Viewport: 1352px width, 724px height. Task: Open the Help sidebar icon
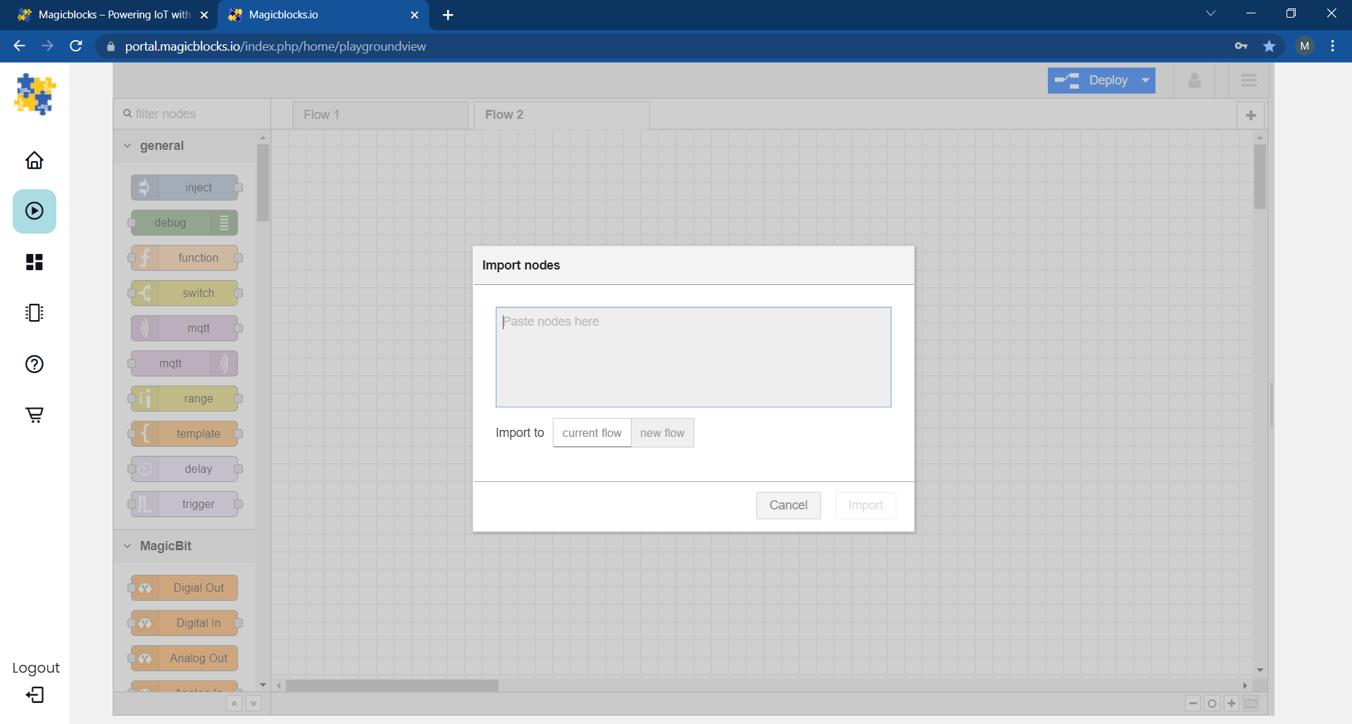33,364
